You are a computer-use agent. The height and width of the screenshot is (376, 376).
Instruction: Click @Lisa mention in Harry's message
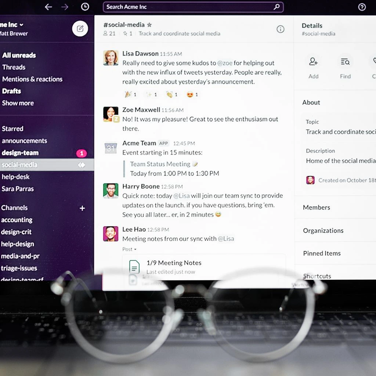tap(181, 196)
